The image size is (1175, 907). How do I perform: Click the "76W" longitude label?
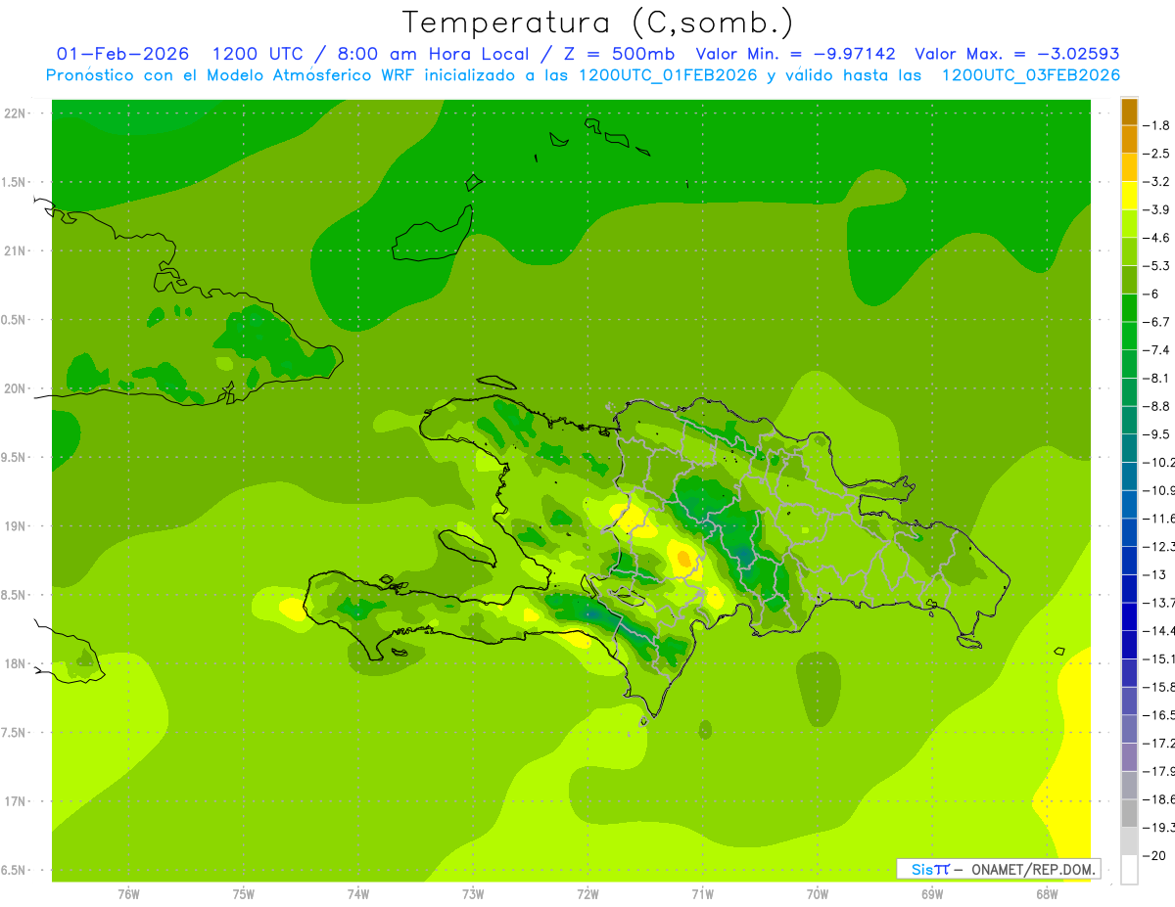pos(128,894)
